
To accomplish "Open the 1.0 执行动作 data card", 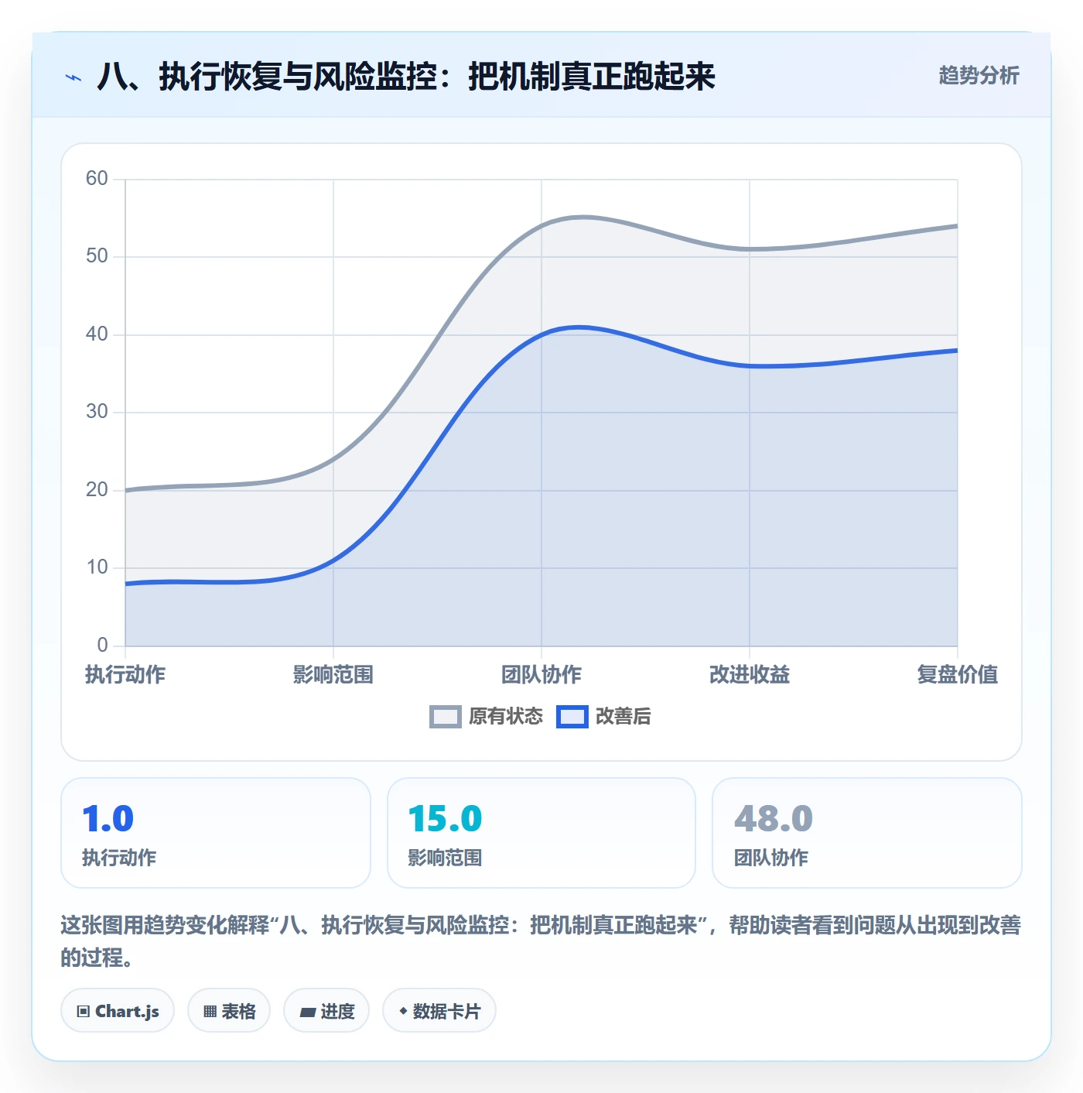I will click(x=216, y=833).
